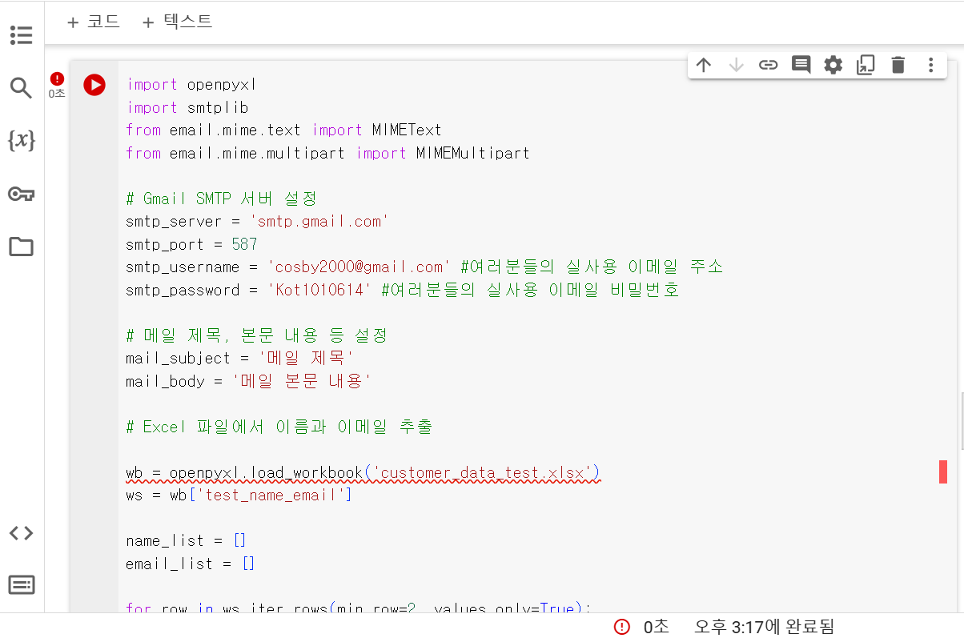Click the mail_subject line
This screenshot has width=964, height=638.
coord(239,359)
